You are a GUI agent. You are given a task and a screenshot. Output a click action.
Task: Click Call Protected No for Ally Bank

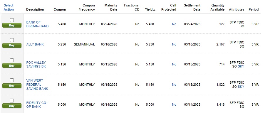point(174,44)
